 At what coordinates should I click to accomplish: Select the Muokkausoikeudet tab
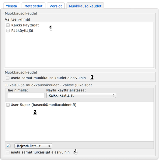tap(85, 6)
